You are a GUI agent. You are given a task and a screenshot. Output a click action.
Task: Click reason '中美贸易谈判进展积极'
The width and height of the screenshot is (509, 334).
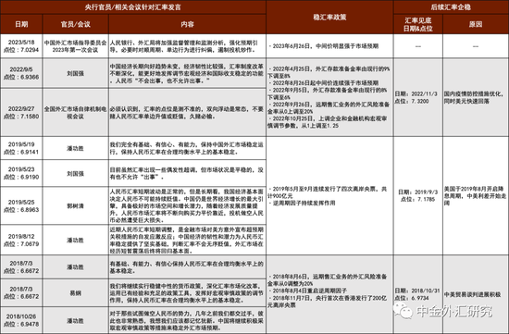coord(472,294)
